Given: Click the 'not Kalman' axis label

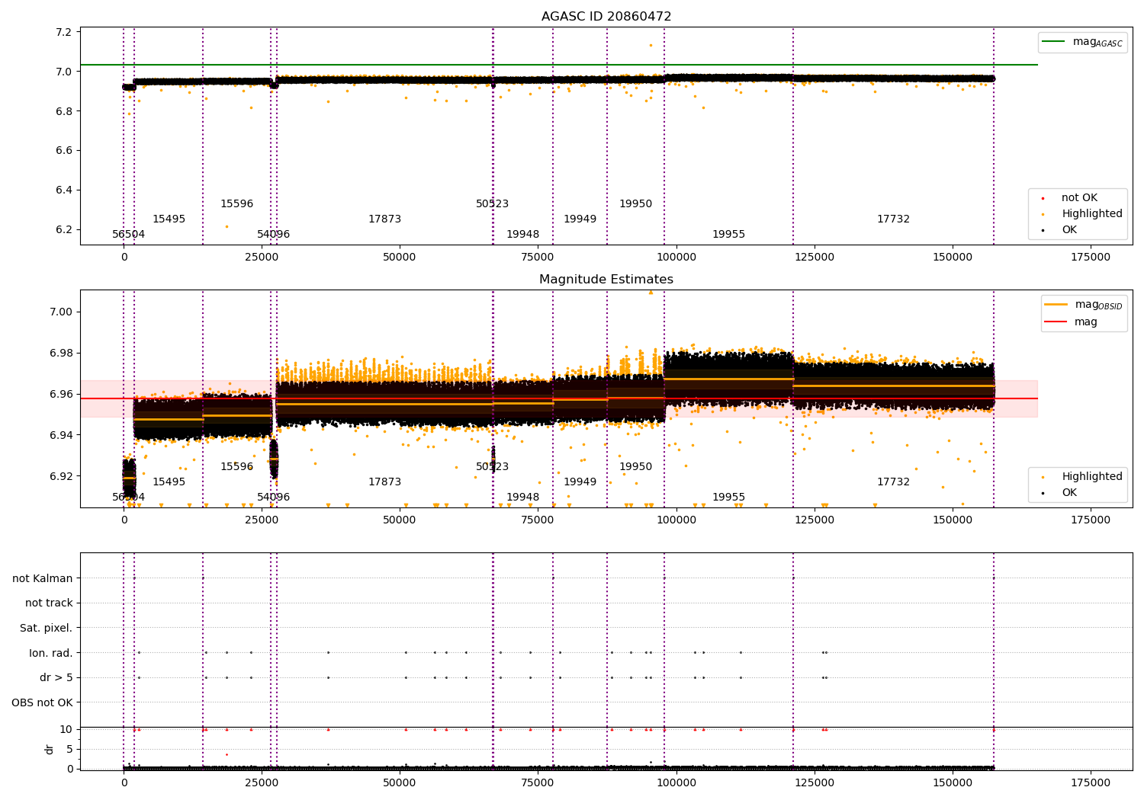Looking at the screenshot, I should (x=43, y=578).
